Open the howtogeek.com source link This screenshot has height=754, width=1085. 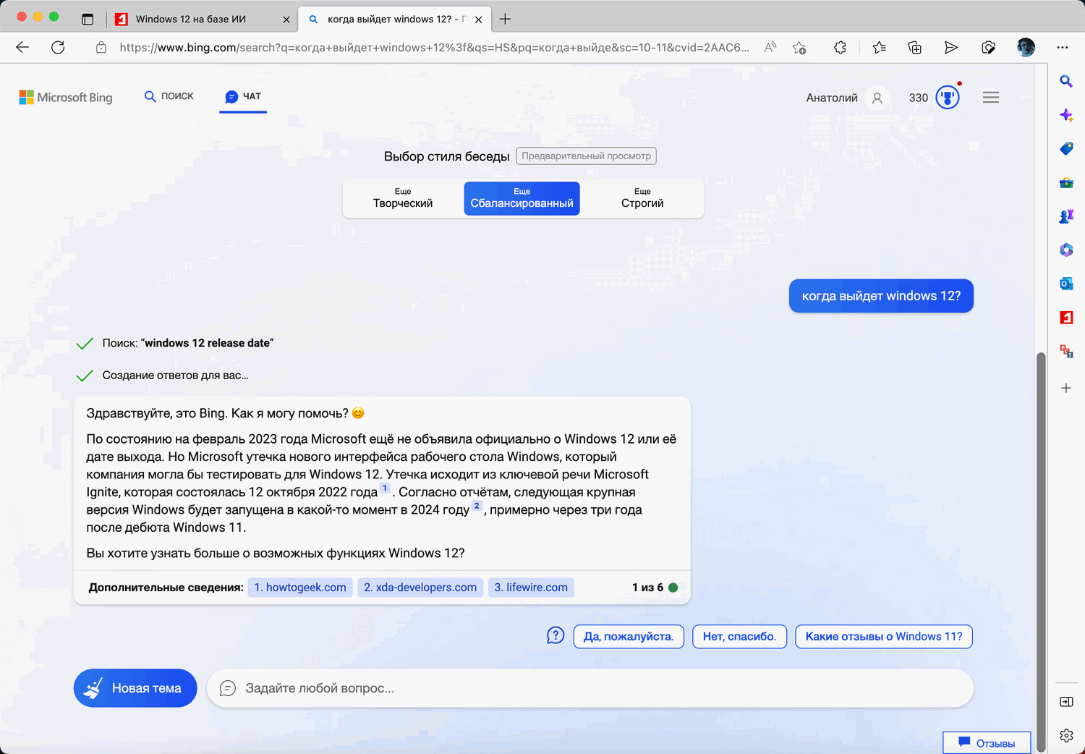tap(300, 588)
